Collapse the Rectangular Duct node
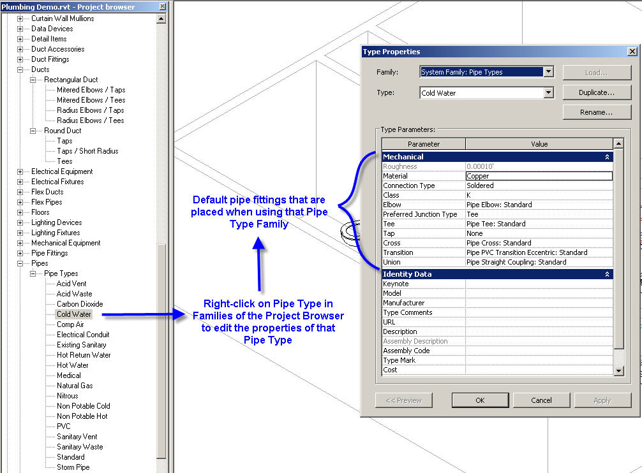The image size is (642, 473). click(x=33, y=80)
